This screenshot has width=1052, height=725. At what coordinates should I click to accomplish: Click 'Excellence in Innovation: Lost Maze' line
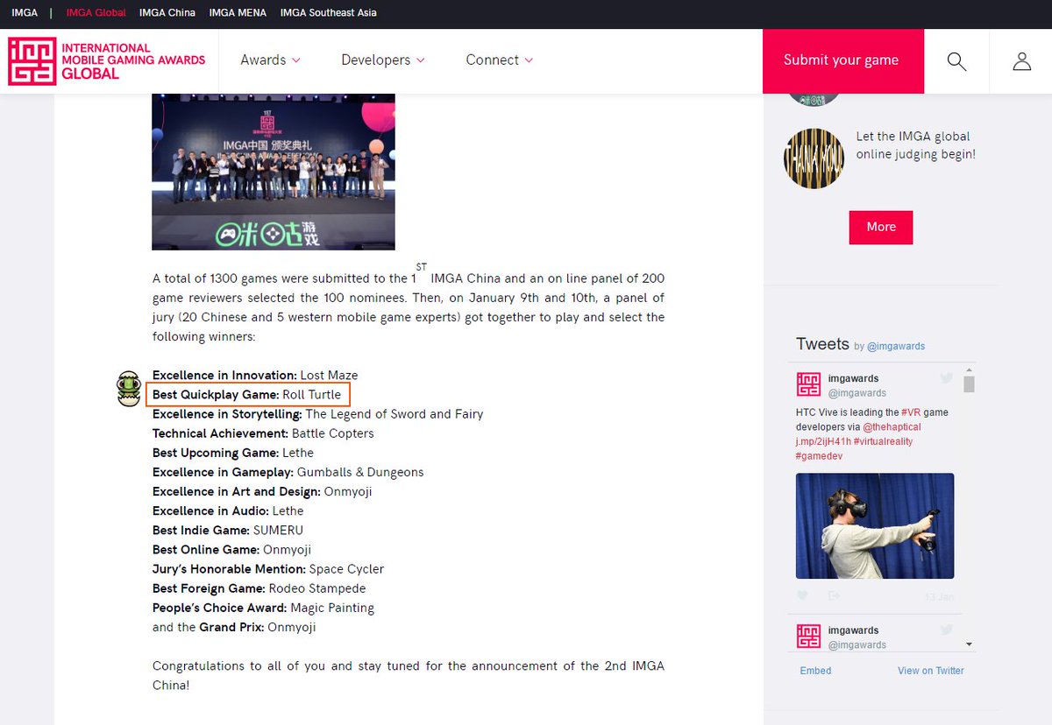pos(255,376)
